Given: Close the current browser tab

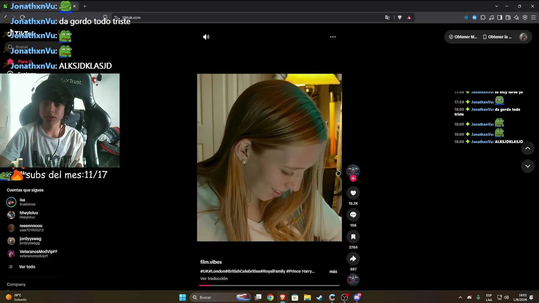Looking at the screenshot, I should click(75, 6).
